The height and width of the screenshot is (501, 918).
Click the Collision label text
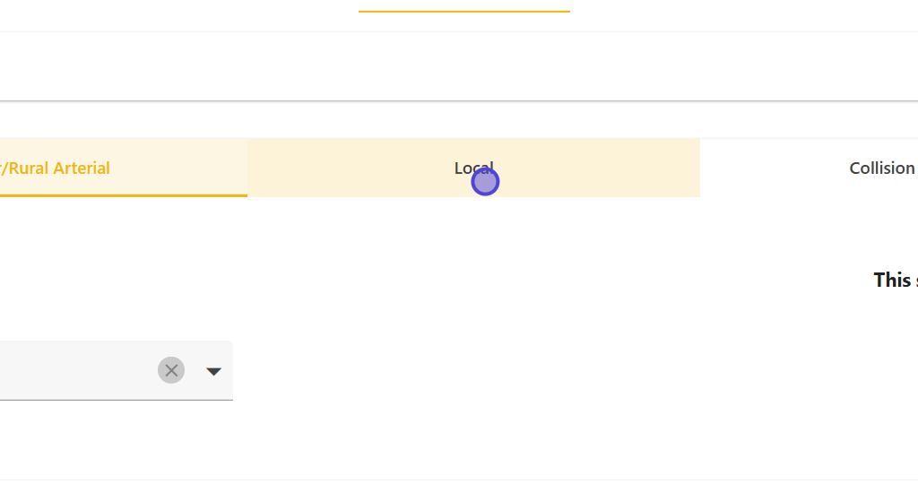[882, 168]
